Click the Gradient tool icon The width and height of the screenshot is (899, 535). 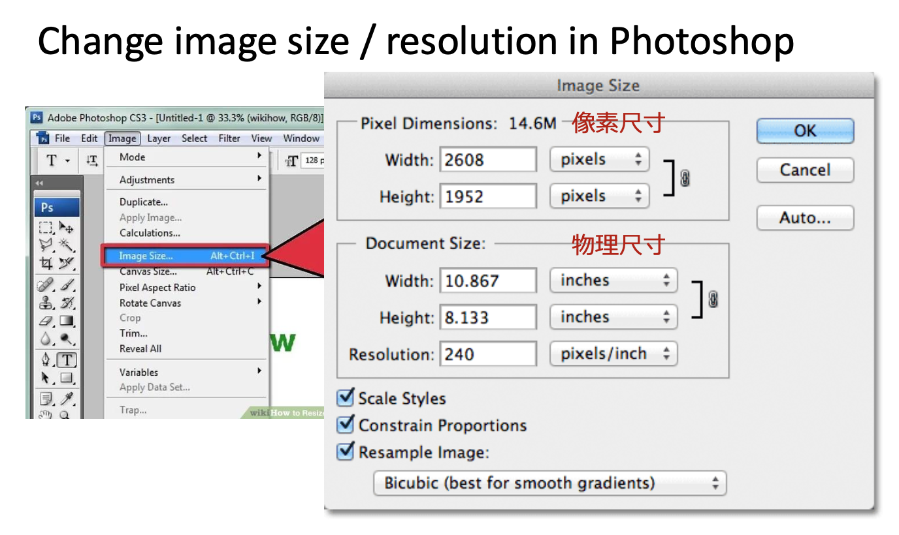(67, 320)
